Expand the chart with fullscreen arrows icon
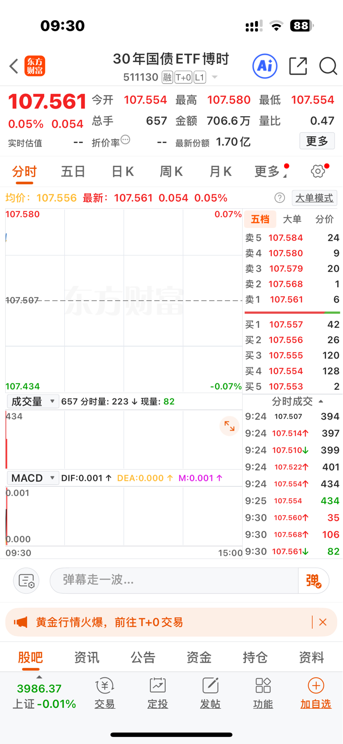Image resolution: width=343 pixels, height=744 pixels. tap(229, 426)
